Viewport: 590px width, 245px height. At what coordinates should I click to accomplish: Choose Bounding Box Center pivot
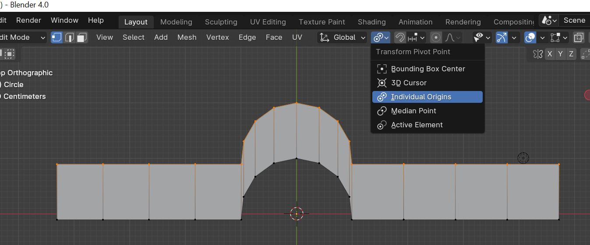point(427,69)
